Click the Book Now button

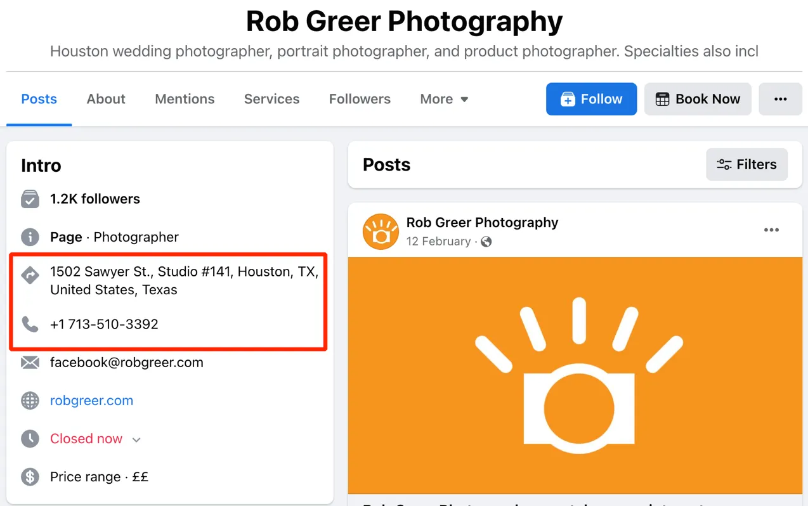tap(698, 99)
